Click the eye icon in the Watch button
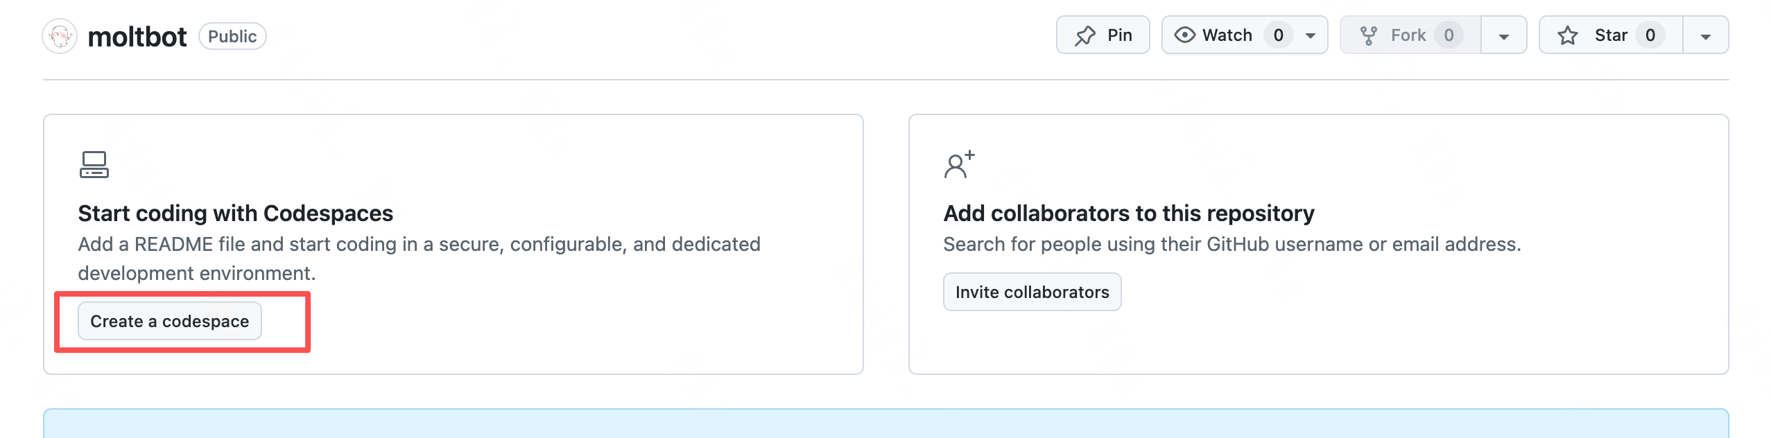 coord(1185,35)
